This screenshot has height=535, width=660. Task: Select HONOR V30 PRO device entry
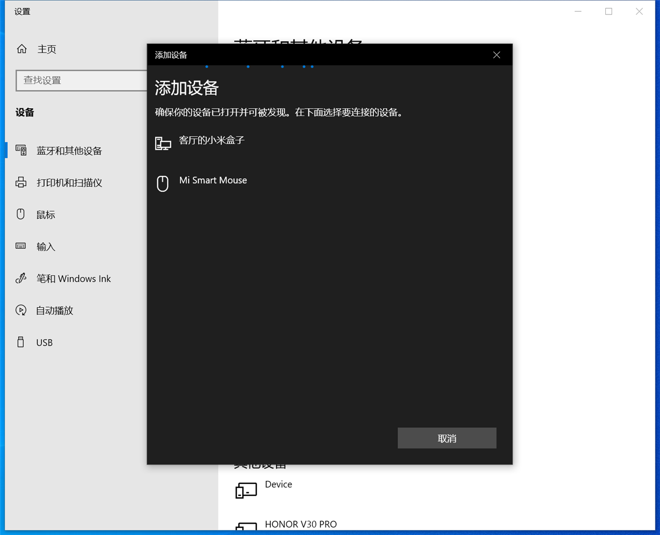(x=301, y=524)
